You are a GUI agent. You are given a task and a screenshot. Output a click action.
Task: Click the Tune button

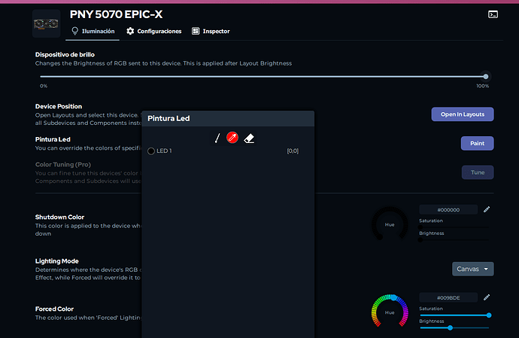[478, 172]
